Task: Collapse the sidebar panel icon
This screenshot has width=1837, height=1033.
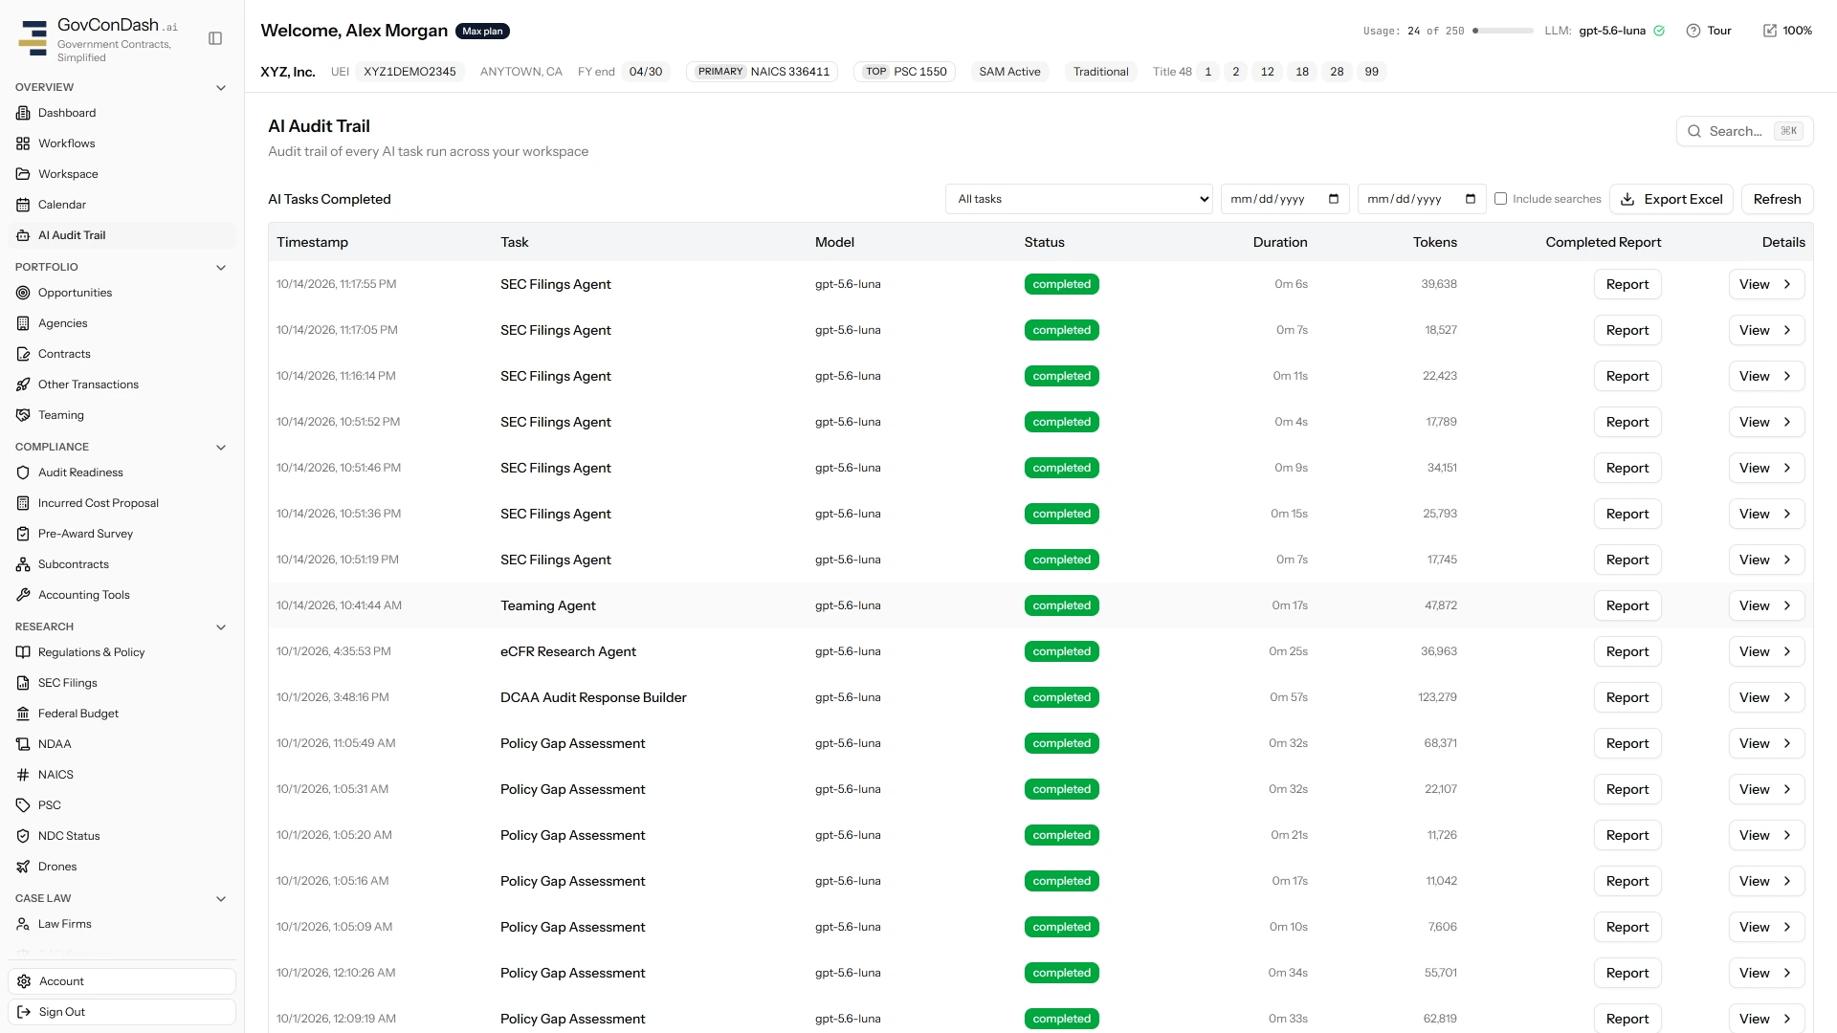Action: pyautogui.click(x=215, y=38)
